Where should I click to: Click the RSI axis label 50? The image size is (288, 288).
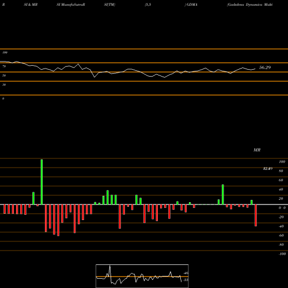click(x=4, y=75)
